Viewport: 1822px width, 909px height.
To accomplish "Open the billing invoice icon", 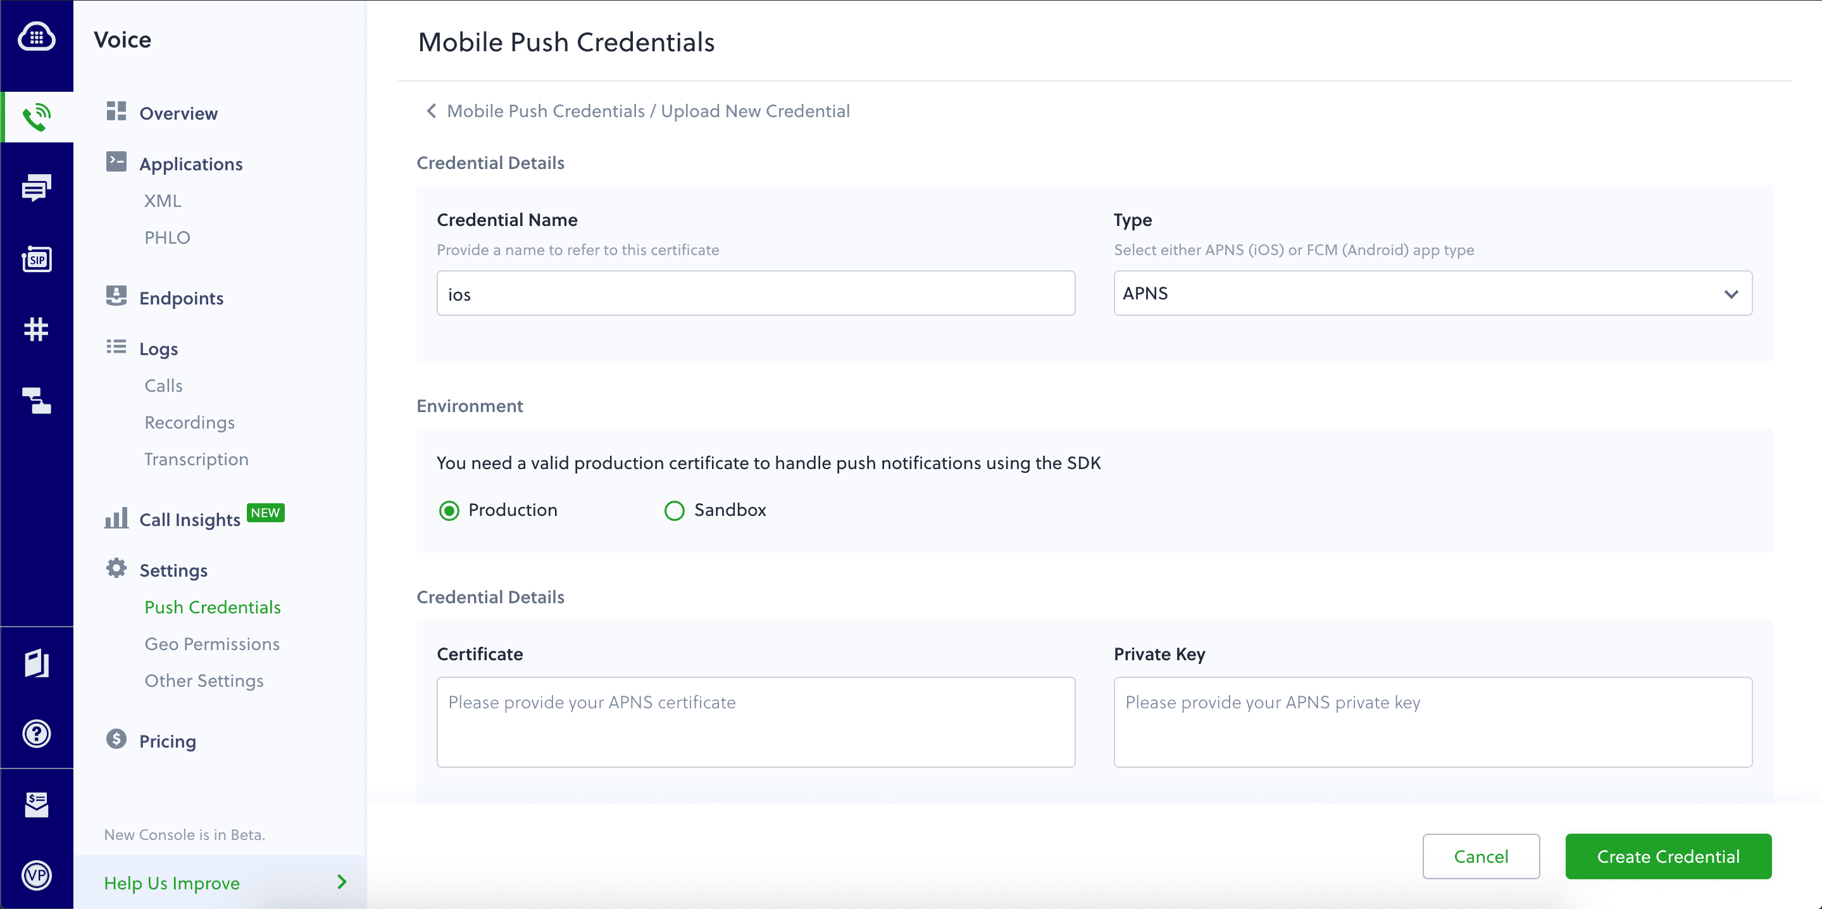I will click(x=36, y=803).
